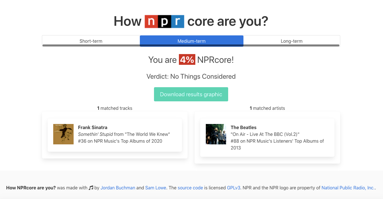Open the GPLv3 license link
This screenshot has width=383, height=199.
pos(234,188)
